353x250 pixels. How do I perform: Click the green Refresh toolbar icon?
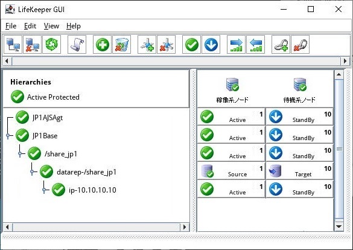[x=51, y=44]
